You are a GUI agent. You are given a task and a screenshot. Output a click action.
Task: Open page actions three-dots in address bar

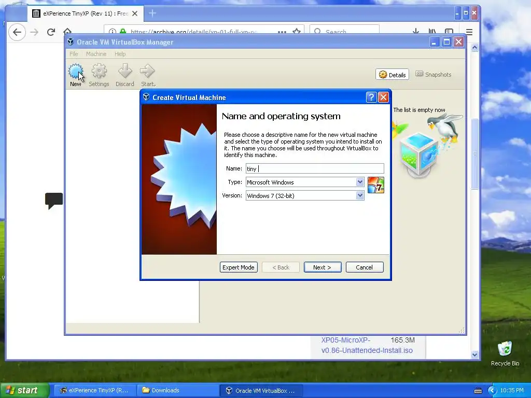tap(282, 32)
